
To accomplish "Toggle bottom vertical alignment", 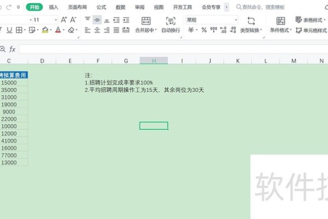I will coord(107,21).
